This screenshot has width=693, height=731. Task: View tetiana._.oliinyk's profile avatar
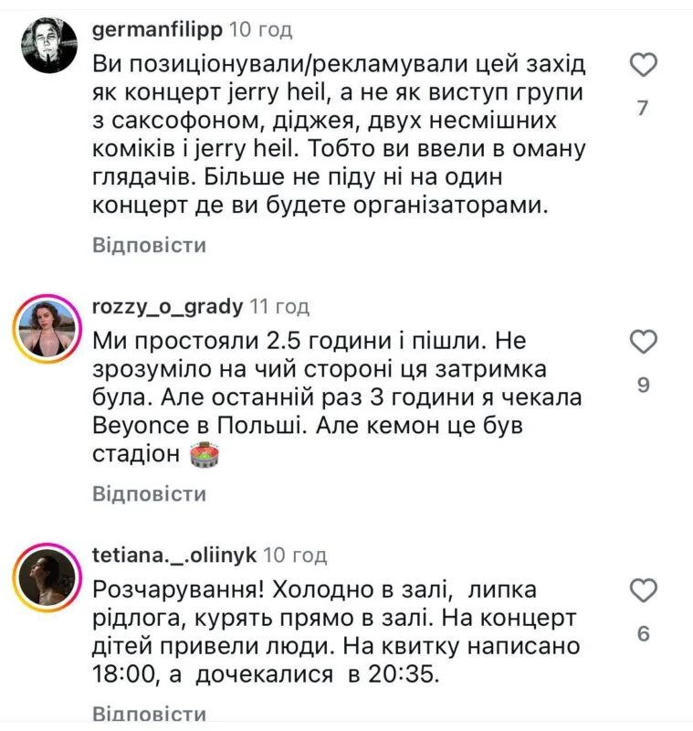pos(47,575)
